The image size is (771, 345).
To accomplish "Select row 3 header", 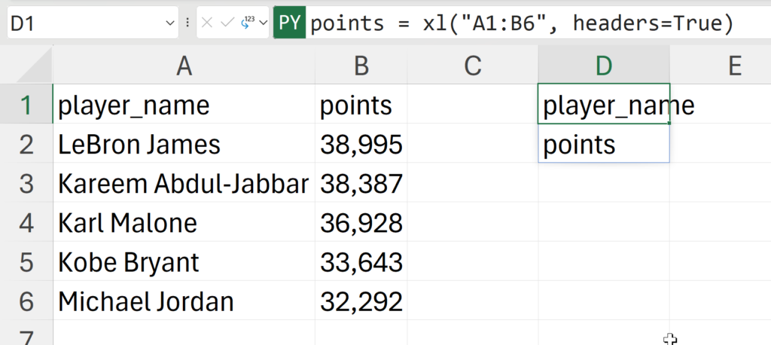I will (26, 184).
